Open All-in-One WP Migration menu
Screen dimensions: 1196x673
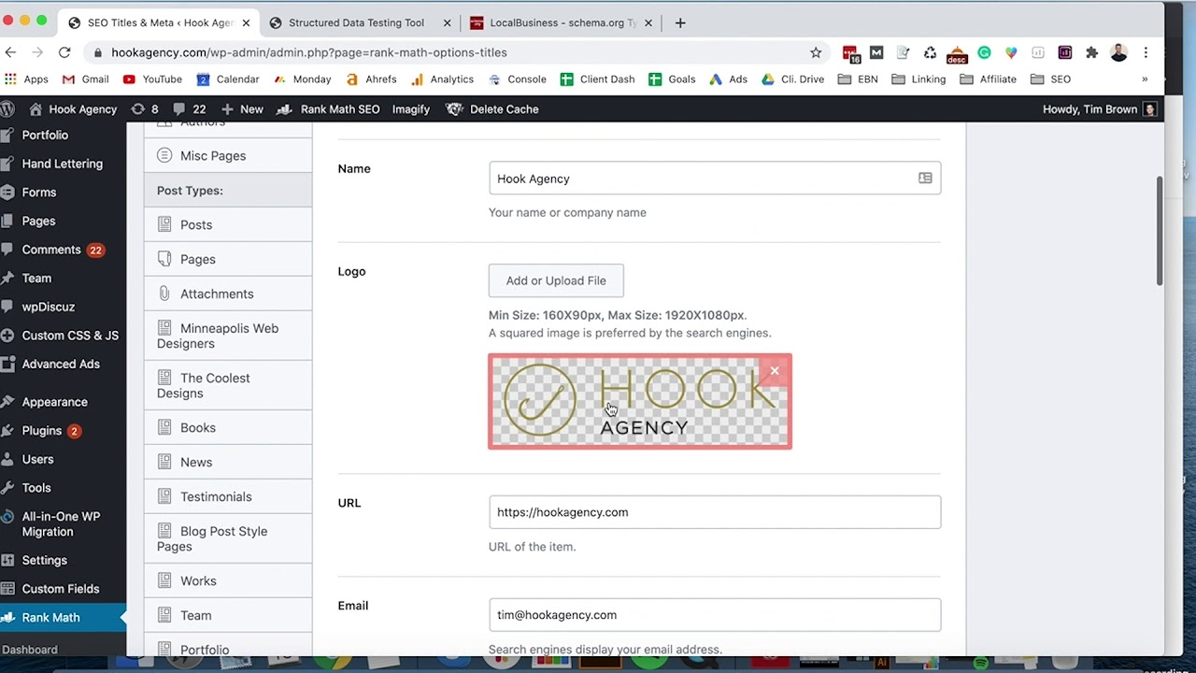(x=63, y=524)
